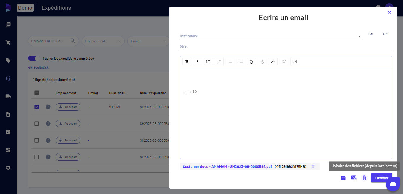Click the Demo label in header
This screenshot has width=403, height=194.
click(25, 8)
